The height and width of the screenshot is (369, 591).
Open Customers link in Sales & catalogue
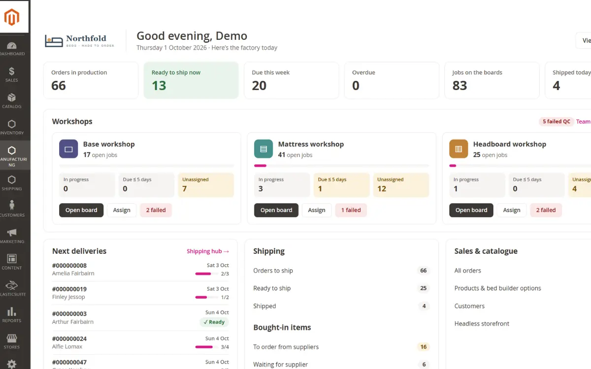469,306
